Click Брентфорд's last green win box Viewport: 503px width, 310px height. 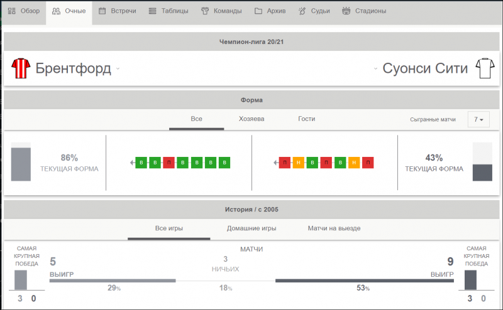click(224, 163)
